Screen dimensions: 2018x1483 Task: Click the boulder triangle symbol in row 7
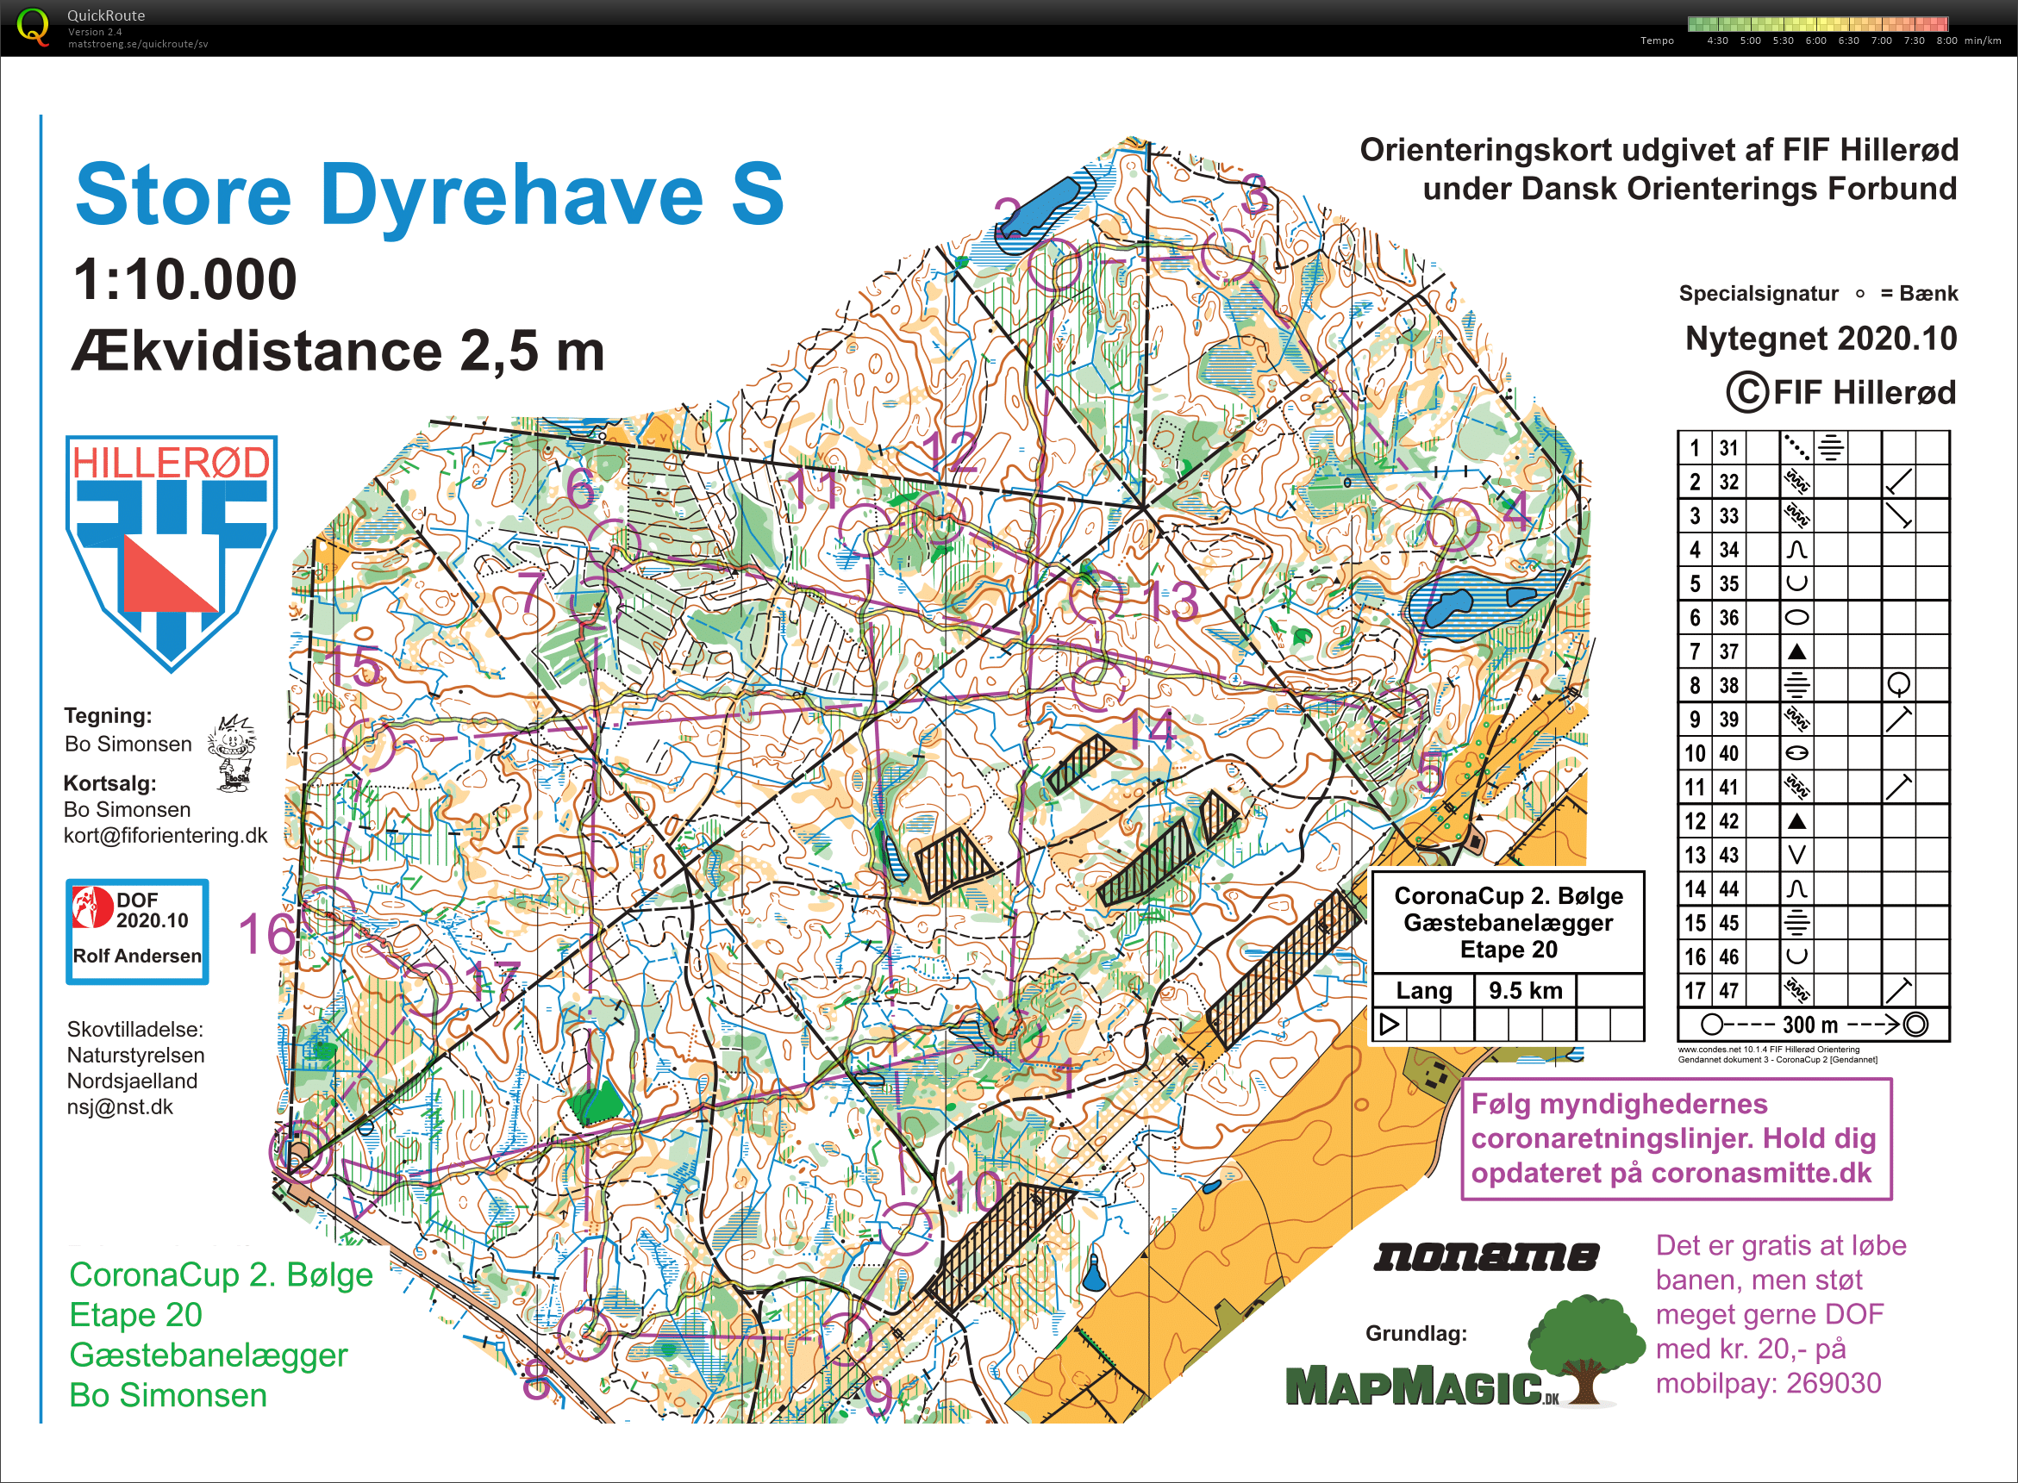pos(1796,651)
